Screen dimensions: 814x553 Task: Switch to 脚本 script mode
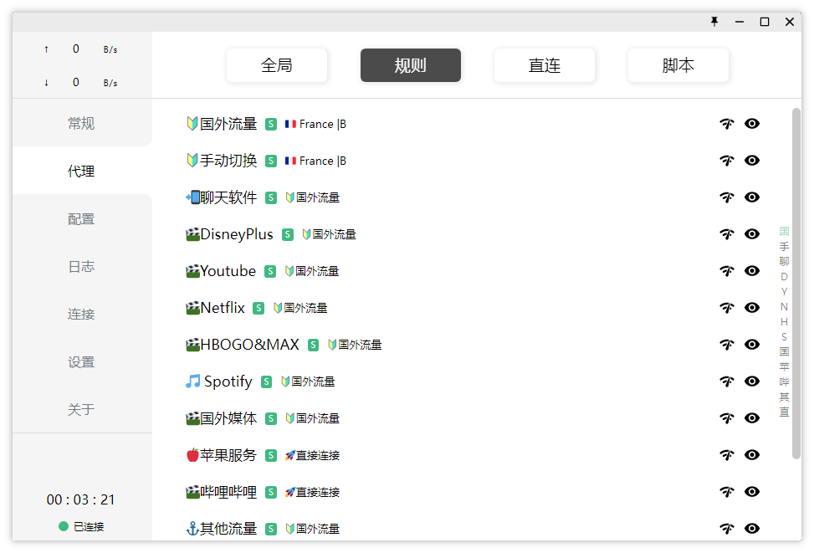click(678, 65)
